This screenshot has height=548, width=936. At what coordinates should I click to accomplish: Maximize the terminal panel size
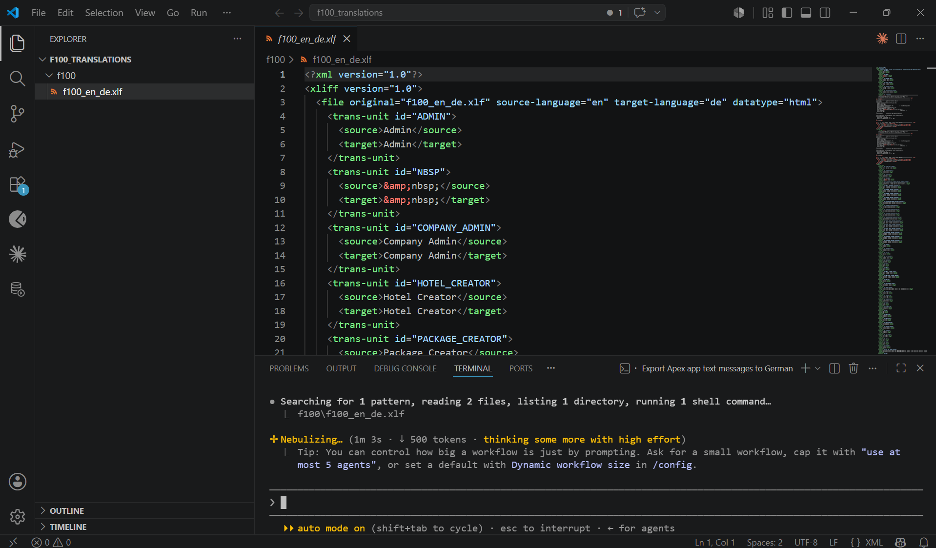[x=901, y=368]
